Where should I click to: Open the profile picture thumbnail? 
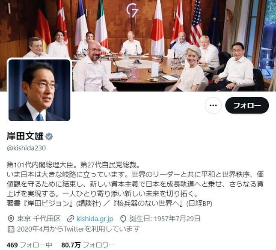point(39,90)
